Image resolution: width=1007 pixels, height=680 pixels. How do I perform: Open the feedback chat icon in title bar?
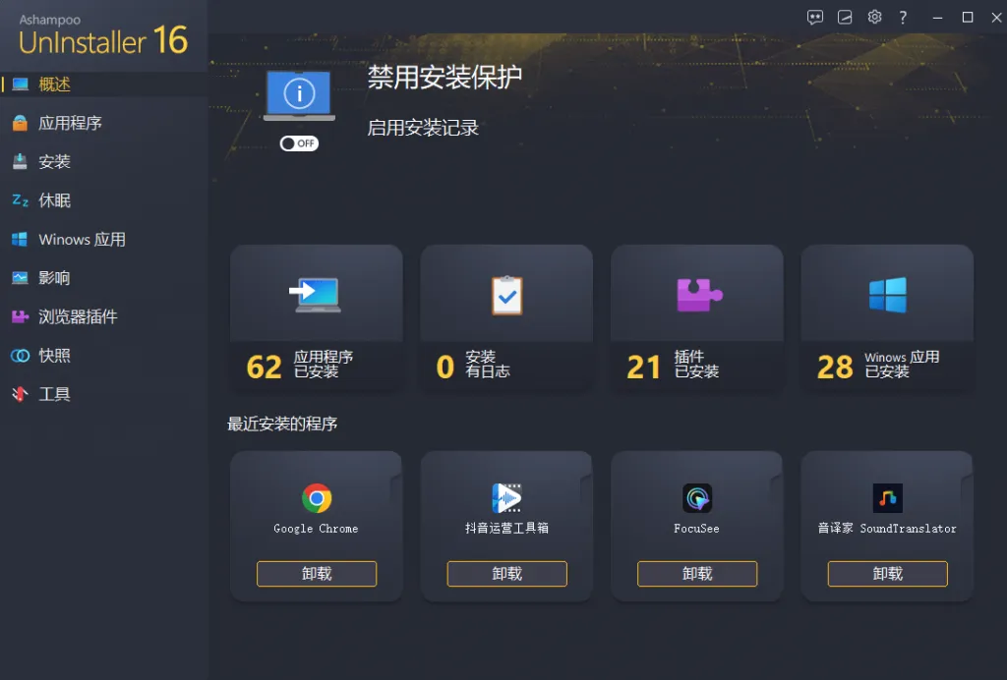pyautogui.click(x=815, y=18)
